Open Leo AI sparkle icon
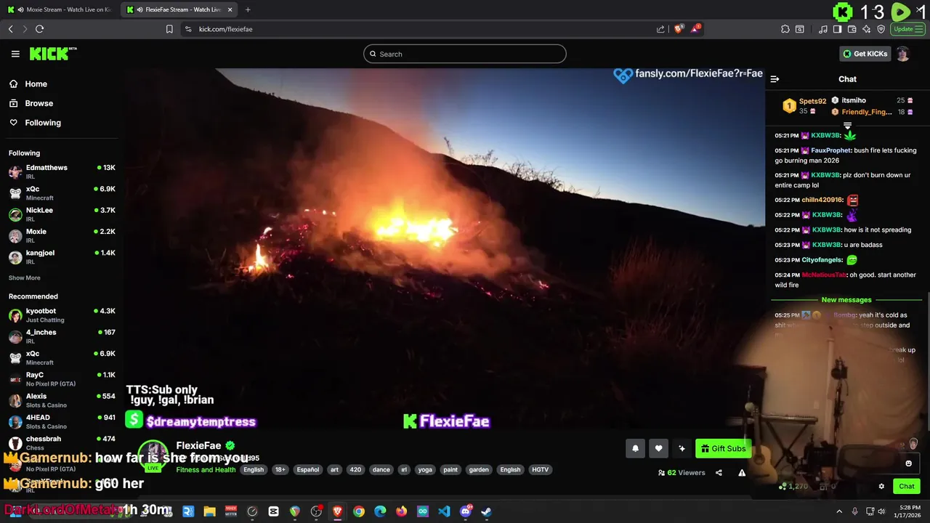Screen dimensions: 930x523 click(x=867, y=29)
